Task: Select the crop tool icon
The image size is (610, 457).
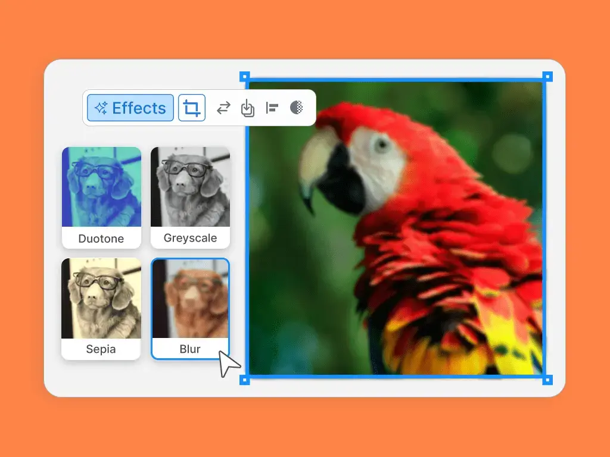Action: (x=191, y=108)
